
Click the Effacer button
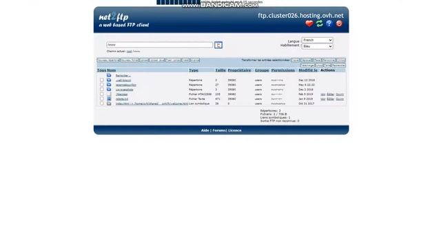click(x=317, y=60)
